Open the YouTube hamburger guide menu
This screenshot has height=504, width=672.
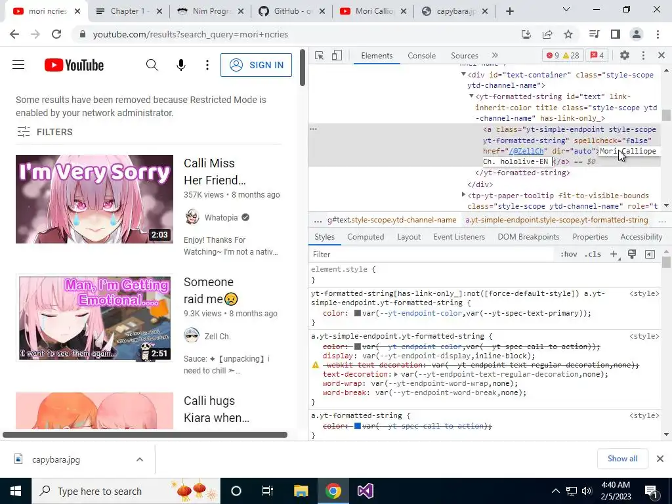click(18, 65)
